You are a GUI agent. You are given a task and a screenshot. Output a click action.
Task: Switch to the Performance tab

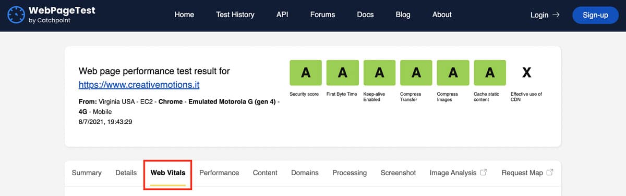click(219, 173)
